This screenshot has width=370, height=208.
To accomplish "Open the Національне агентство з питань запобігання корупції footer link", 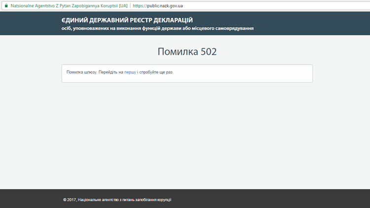I will (x=125, y=200).
